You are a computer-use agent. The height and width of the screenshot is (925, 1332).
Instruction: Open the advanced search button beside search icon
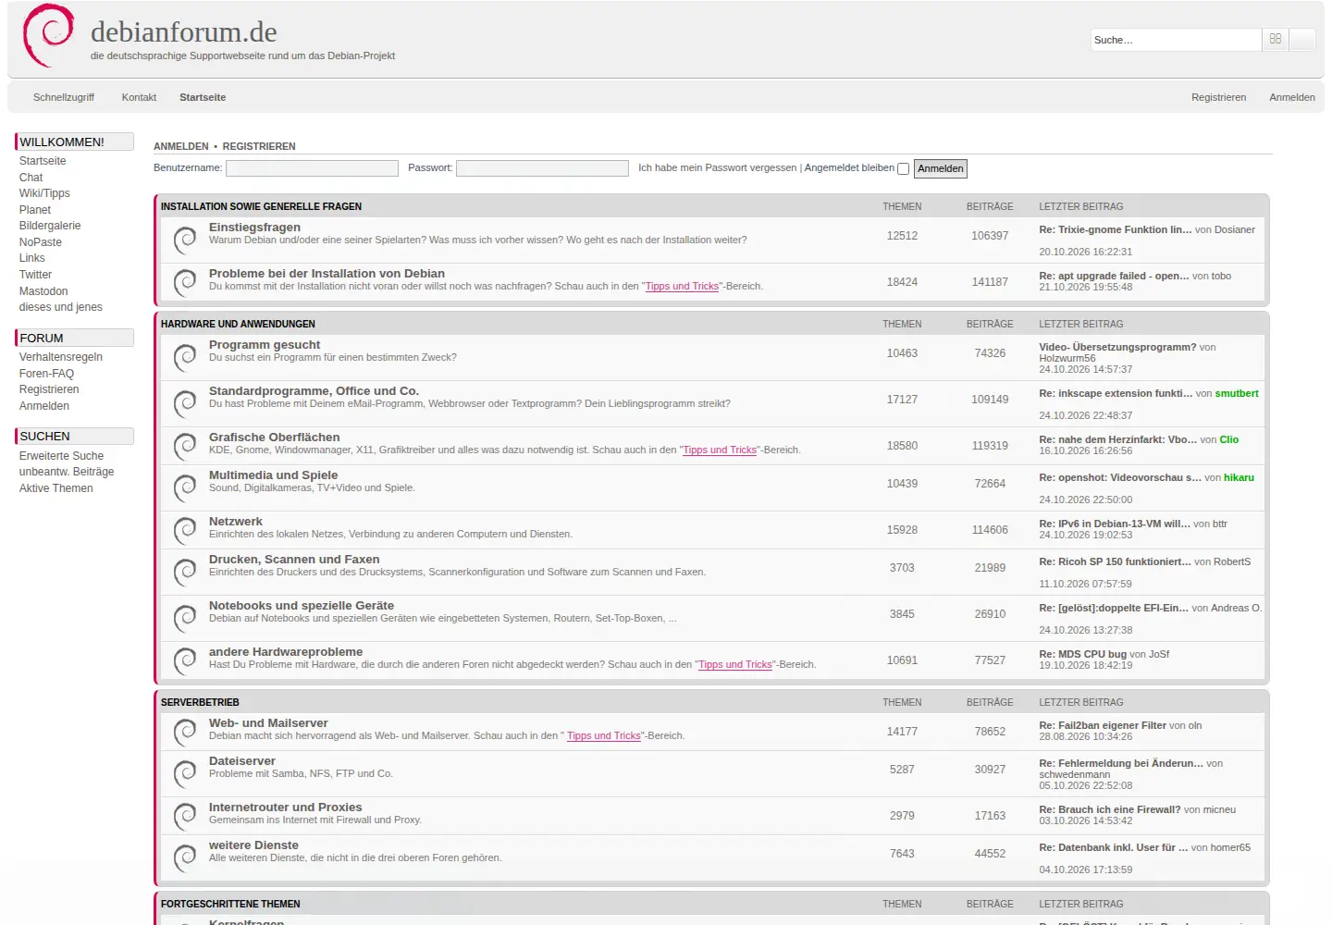tap(1302, 39)
